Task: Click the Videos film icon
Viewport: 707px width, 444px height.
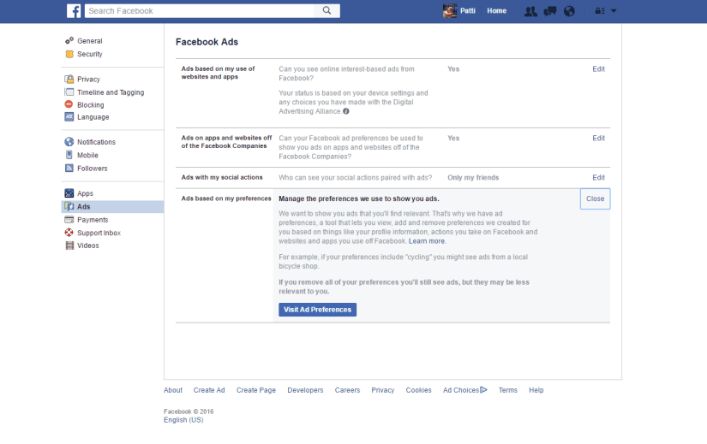Action: pos(69,246)
